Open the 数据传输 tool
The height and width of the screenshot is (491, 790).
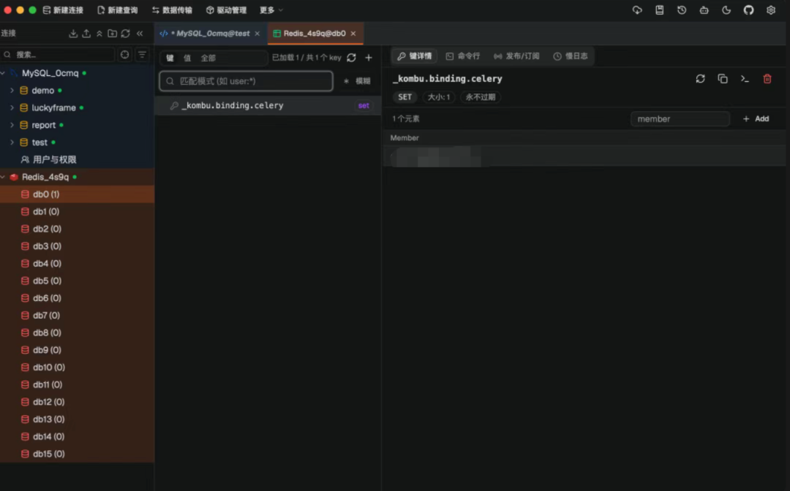tap(172, 10)
